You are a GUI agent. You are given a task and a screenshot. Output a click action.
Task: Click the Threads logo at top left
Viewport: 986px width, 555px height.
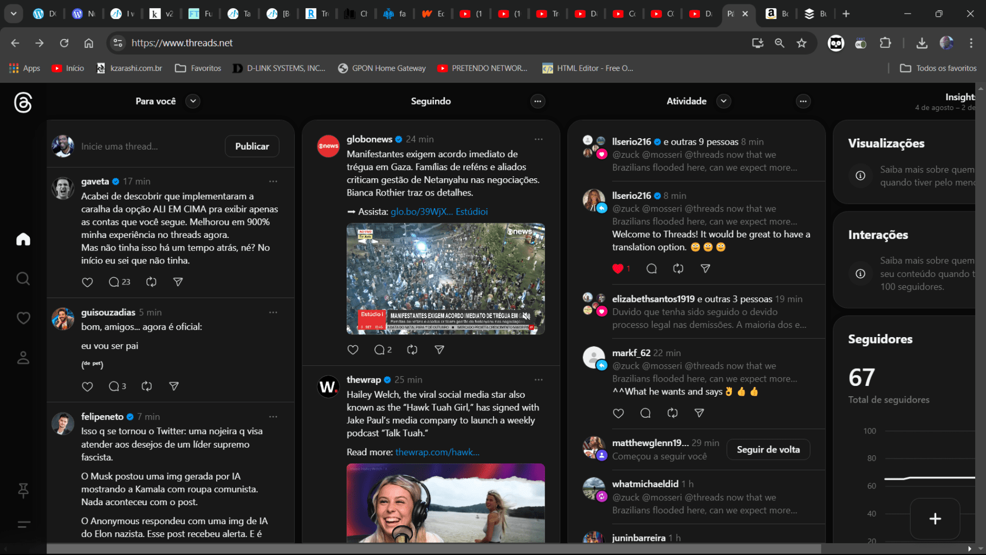point(23,103)
